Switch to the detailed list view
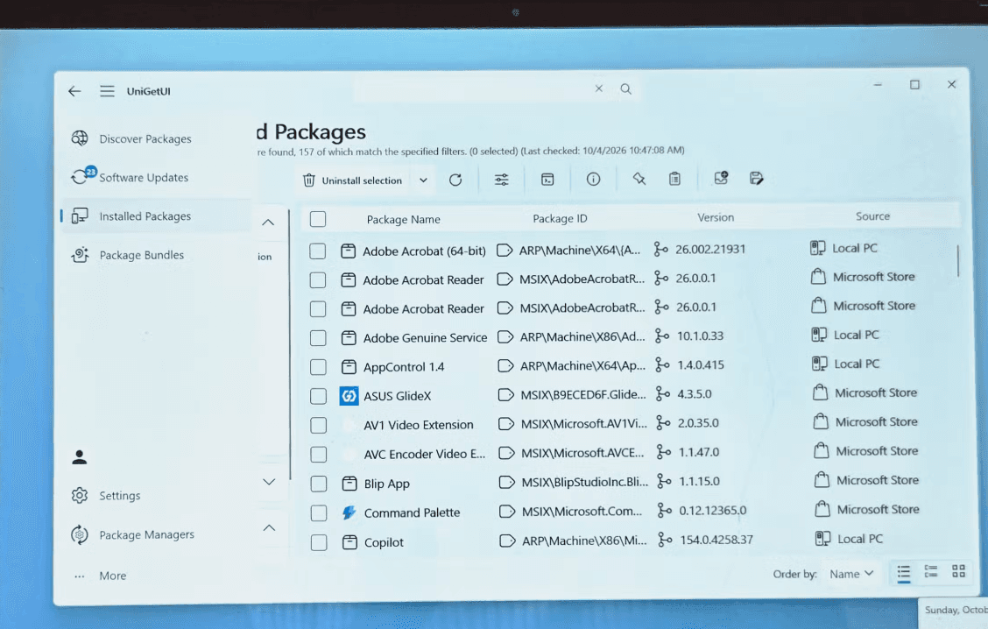The width and height of the screenshot is (988, 629). coord(931,572)
